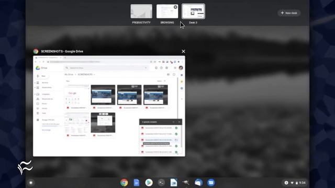Launch the Terminal app from shelf

pos(161,183)
